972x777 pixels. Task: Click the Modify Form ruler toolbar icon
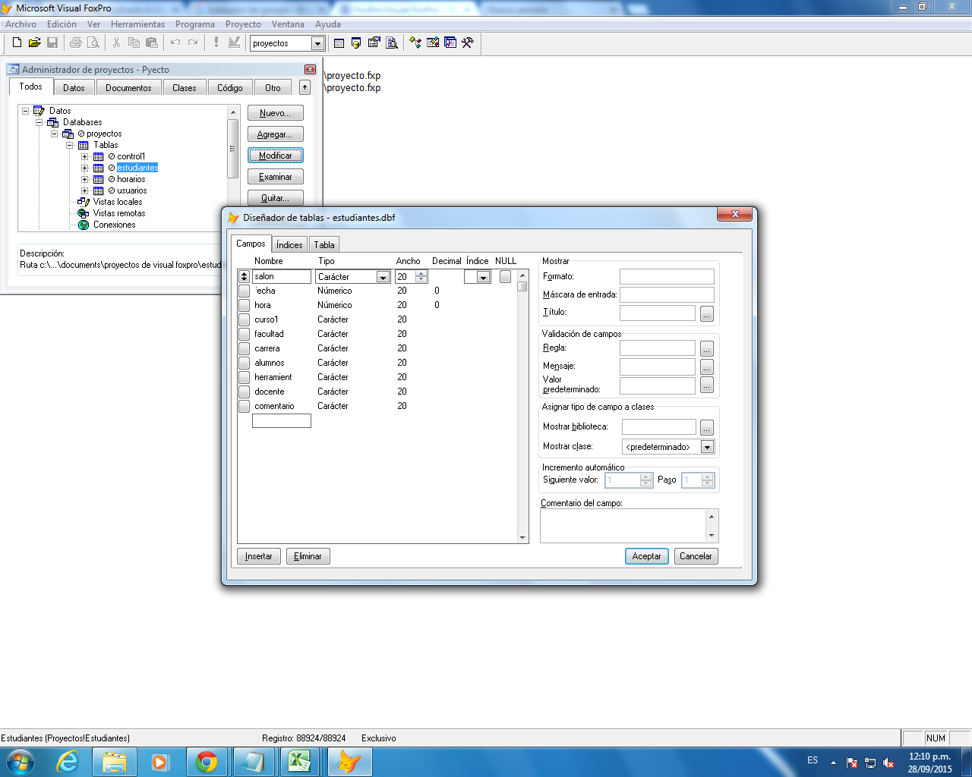tap(234, 43)
